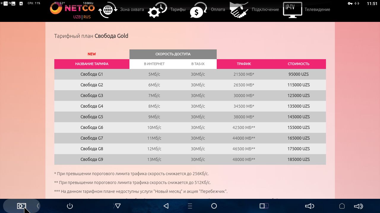
Task: Click the СКОРОСТЬ ДОСТУПА header cell
Action: click(x=173, y=54)
